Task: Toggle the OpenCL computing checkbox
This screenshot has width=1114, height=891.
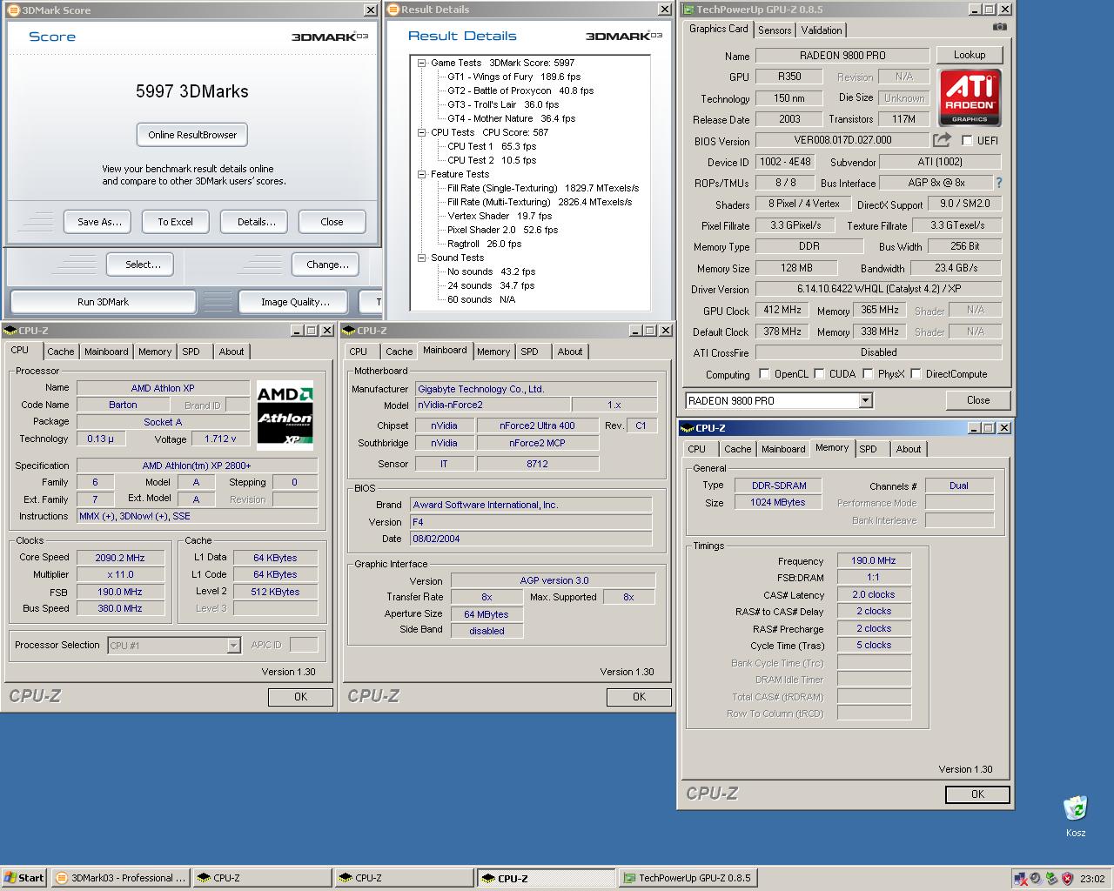Action: (x=764, y=374)
